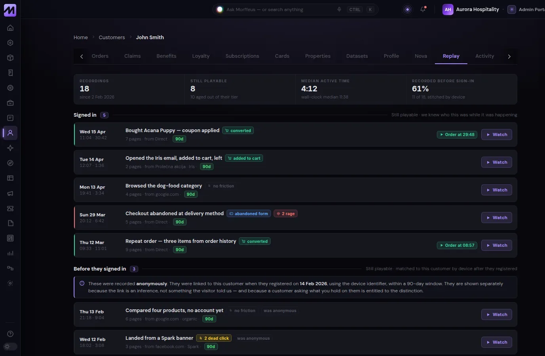
Task: Switch to the Subscriptions tab
Action: [242, 56]
